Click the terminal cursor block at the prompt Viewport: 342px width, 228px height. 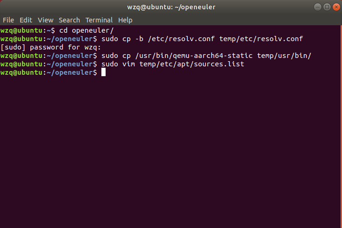(103, 72)
